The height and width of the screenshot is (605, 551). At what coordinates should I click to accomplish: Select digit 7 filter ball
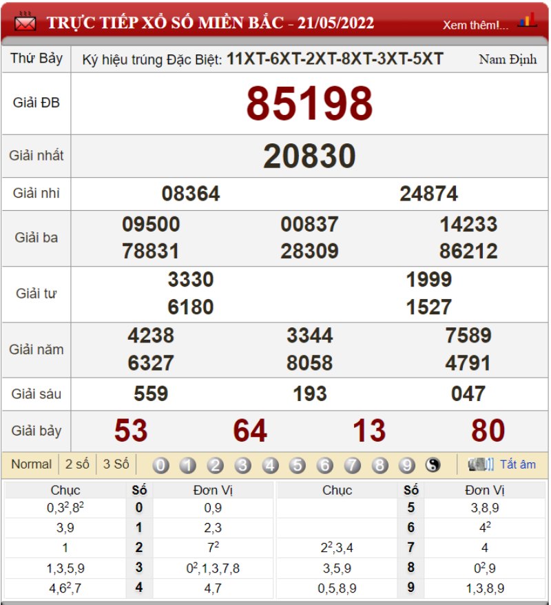352,466
